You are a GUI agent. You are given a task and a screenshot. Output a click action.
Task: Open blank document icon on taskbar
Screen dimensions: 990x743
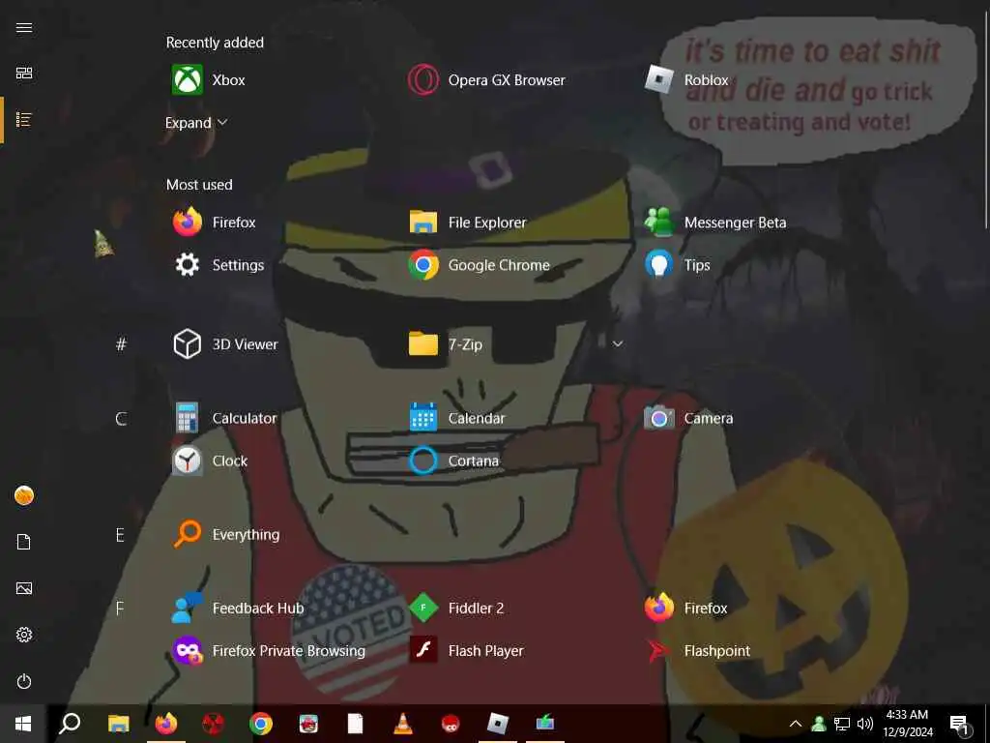pyautogui.click(x=356, y=724)
